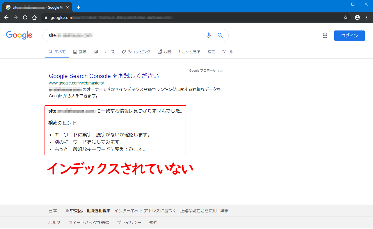Screen dimensions: 373x229
Task: Switch to the ニュース tab
Action: tap(104, 52)
